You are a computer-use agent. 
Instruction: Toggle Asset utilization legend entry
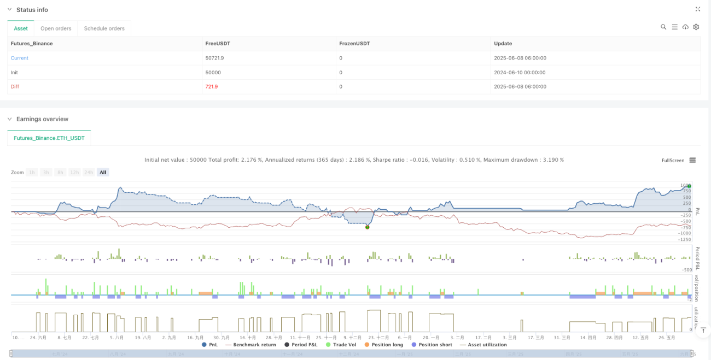click(x=483, y=345)
